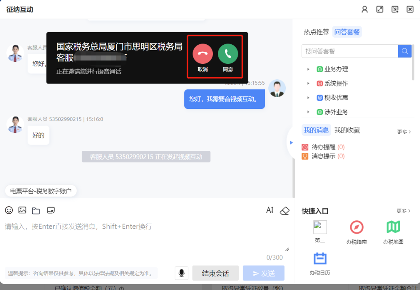Click the 待办提醒 clock icon

tap(305, 147)
